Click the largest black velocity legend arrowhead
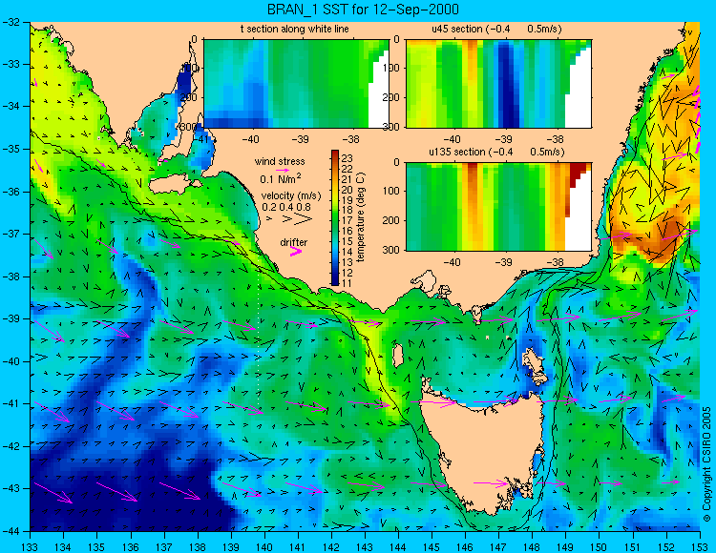716x553 pixels. pyautogui.click(x=304, y=219)
